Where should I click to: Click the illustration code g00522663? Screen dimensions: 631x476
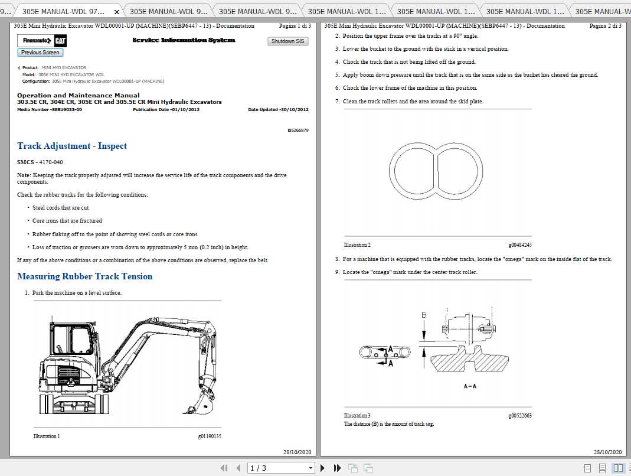pyautogui.click(x=521, y=416)
